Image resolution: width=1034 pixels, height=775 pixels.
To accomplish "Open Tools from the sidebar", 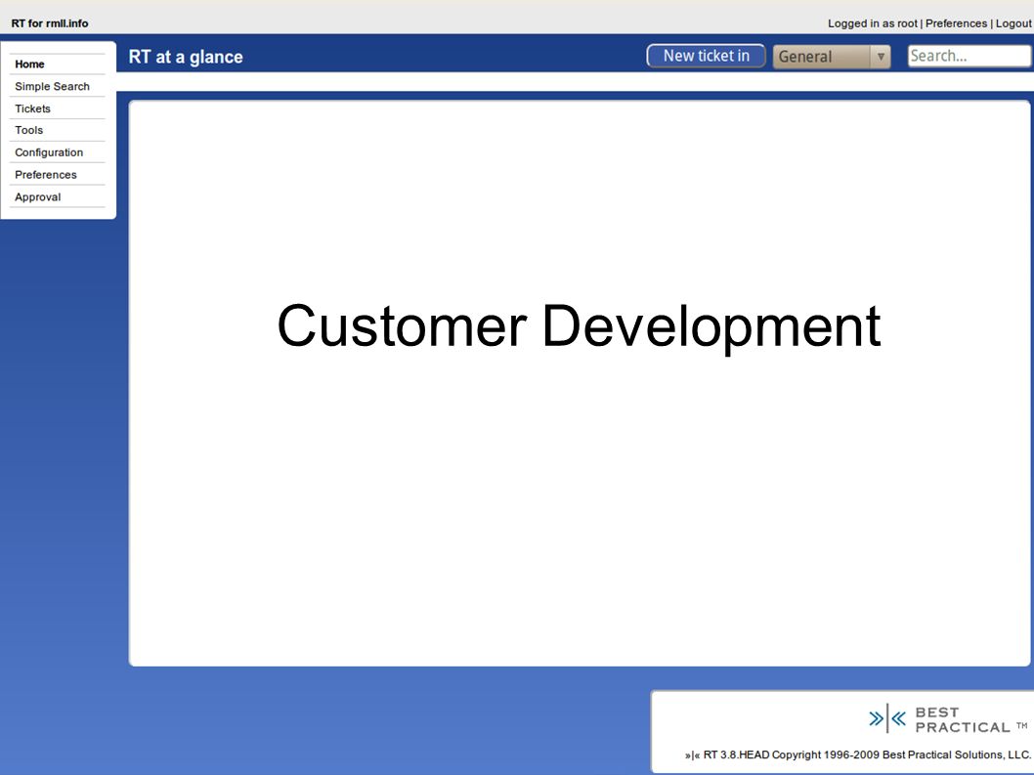I will (28, 131).
